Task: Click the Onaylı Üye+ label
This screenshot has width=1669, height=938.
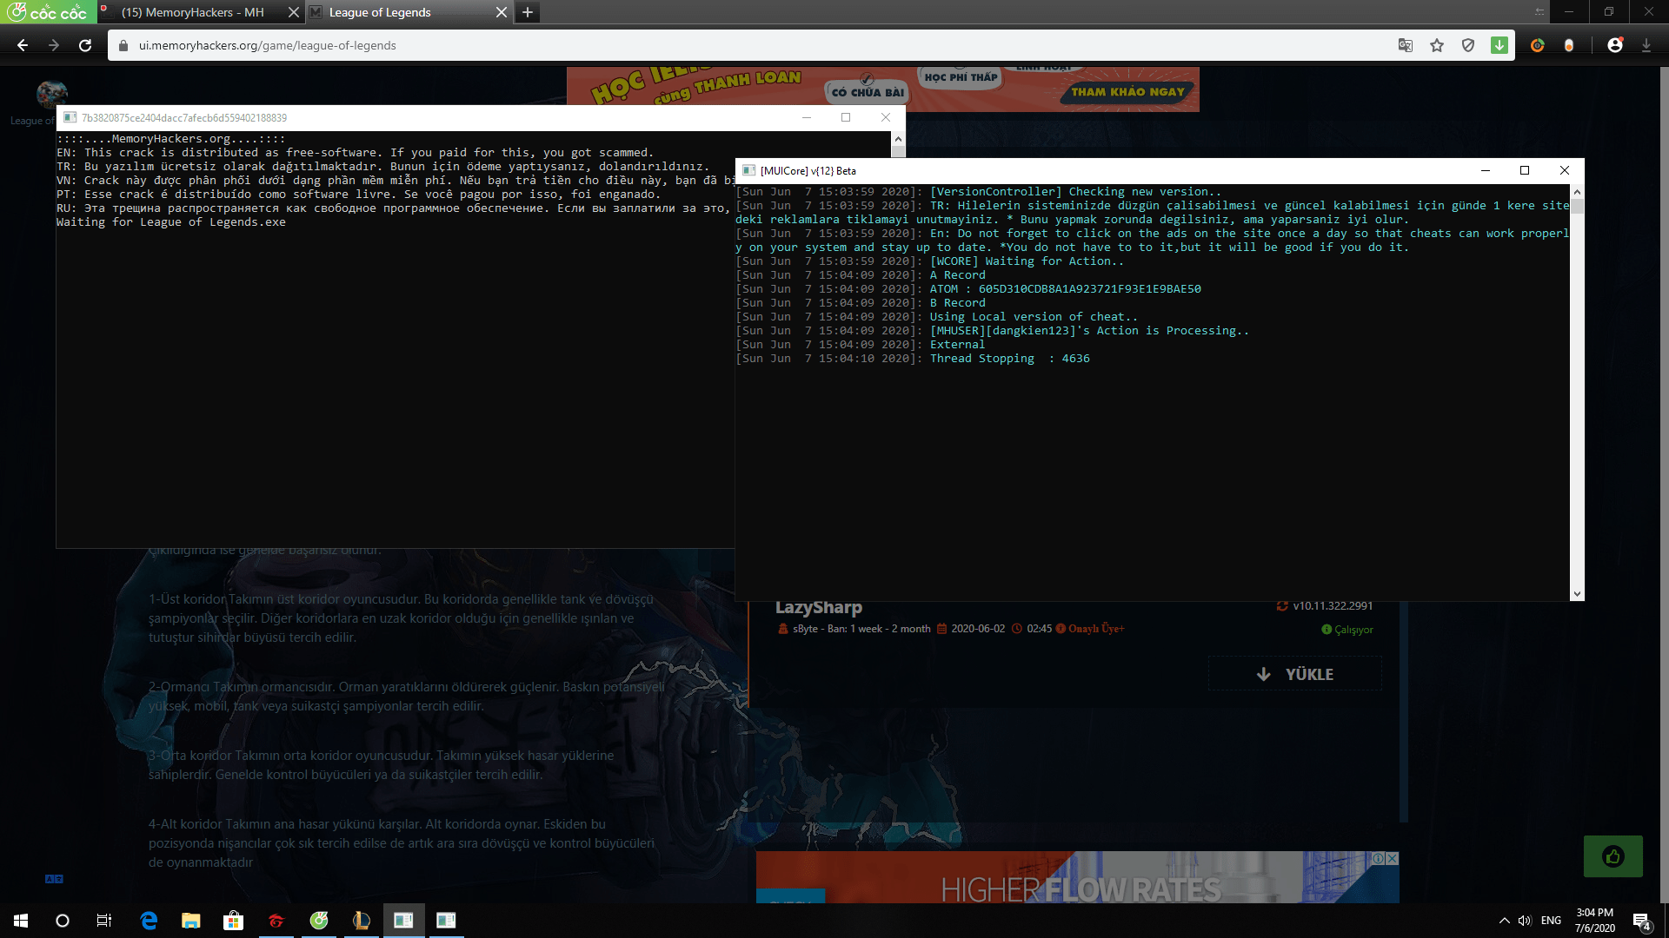Action: pyautogui.click(x=1096, y=629)
